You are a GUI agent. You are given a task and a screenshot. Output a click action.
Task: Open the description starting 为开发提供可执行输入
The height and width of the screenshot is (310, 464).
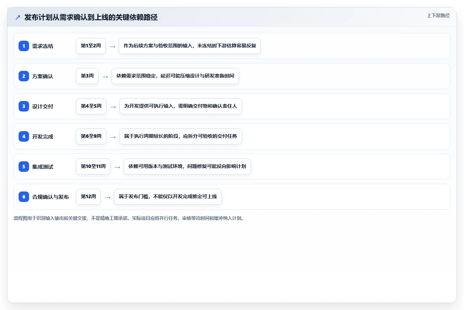[181, 106]
